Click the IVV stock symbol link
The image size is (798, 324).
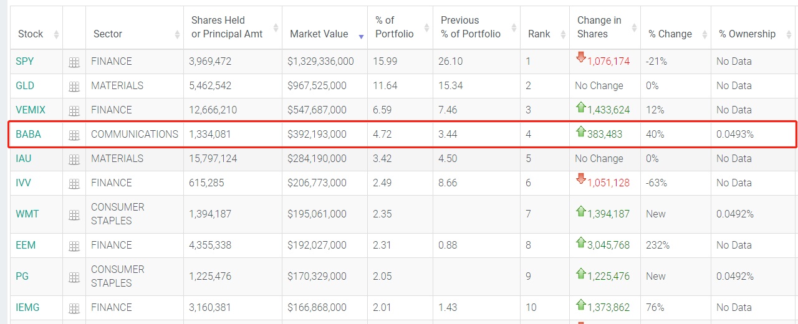point(24,183)
